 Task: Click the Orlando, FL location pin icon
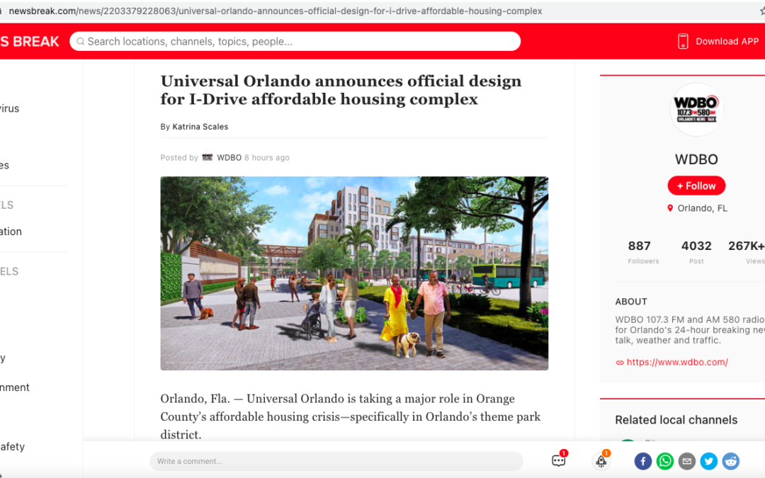670,208
